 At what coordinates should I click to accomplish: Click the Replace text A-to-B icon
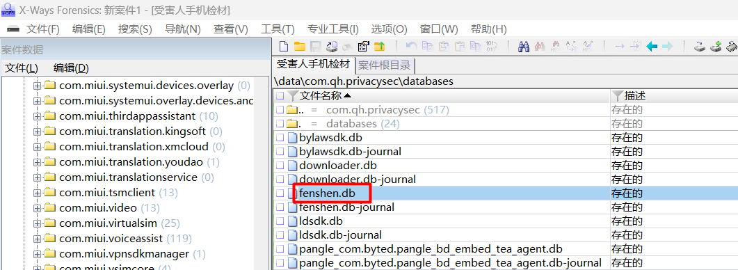point(572,46)
